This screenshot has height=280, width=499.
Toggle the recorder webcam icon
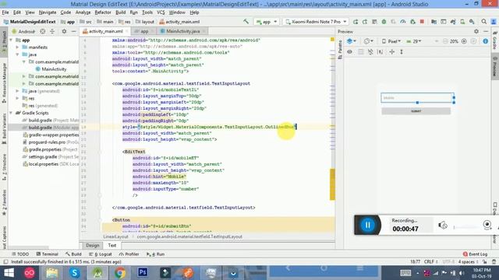click(487, 225)
